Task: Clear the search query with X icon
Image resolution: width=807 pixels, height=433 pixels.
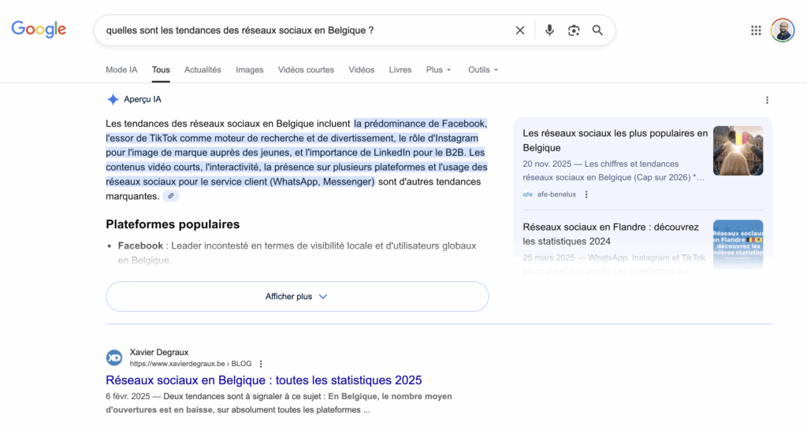Action: pyautogui.click(x=520, y=30)
